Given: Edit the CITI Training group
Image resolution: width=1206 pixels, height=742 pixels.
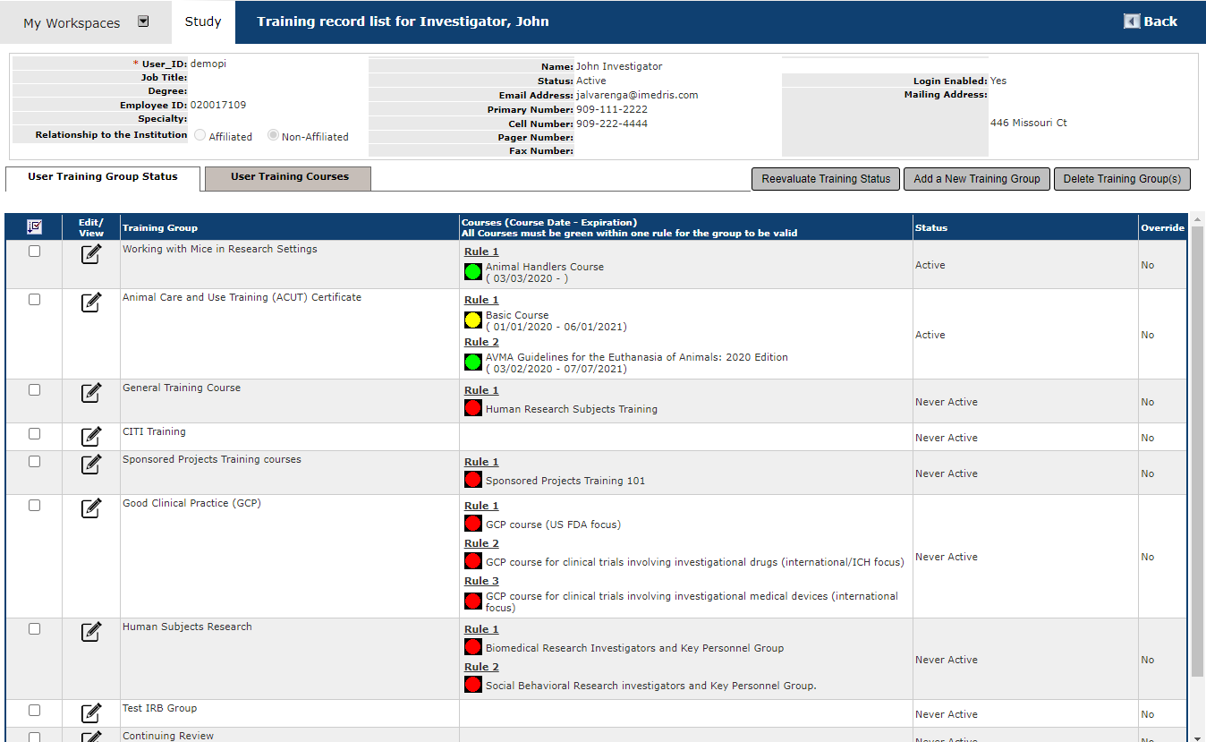Looking at the screenshot, I should [x=91, y=437].
